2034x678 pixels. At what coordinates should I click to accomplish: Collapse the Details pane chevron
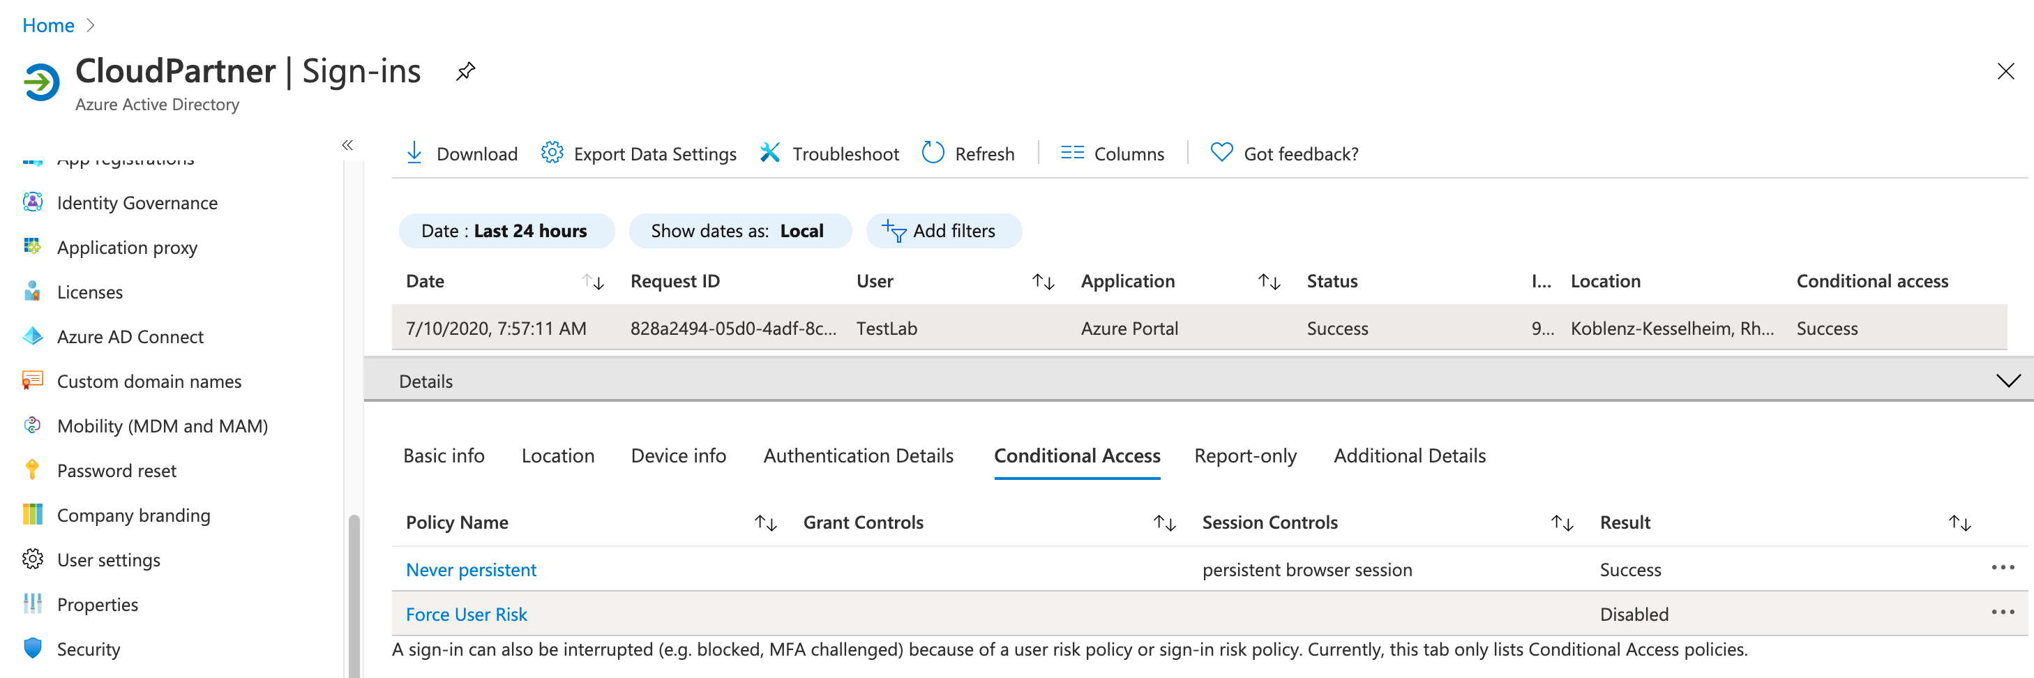coord(2008,380)
